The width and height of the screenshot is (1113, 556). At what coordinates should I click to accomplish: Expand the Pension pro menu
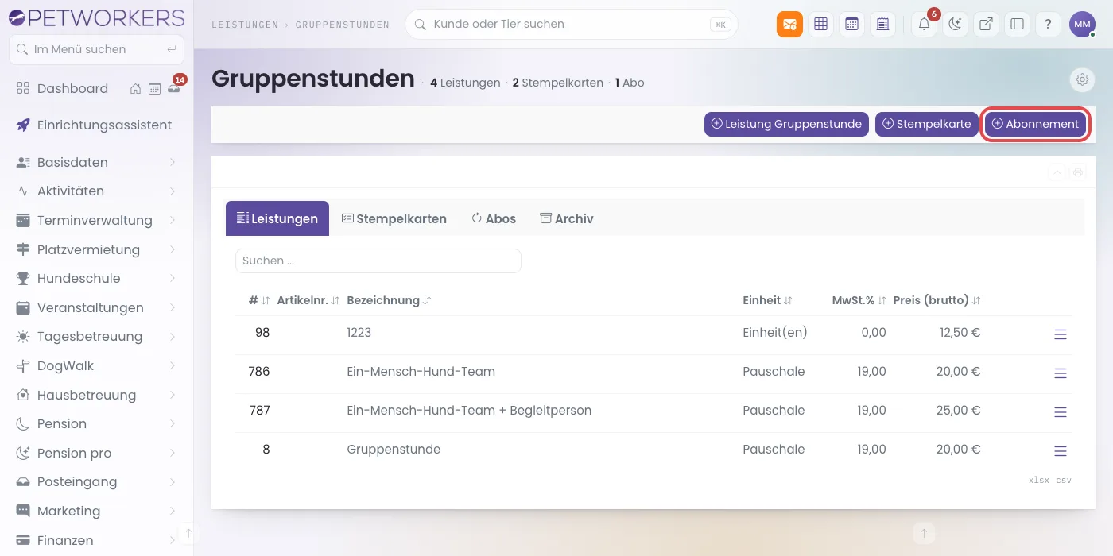click(x=96, y=453)
